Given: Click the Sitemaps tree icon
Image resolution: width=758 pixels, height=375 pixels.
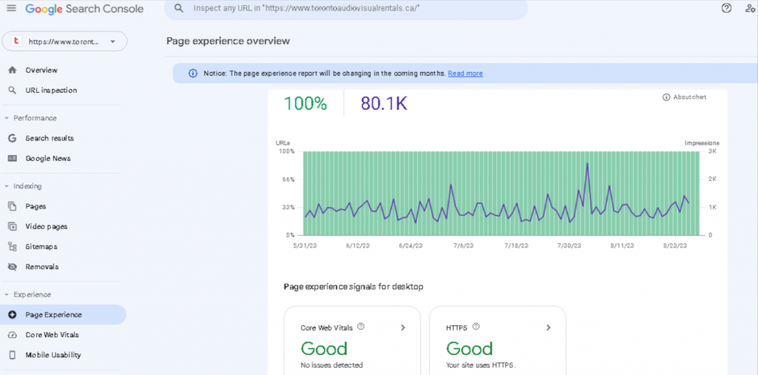Looking at the screenshot, I should [13, 247].
